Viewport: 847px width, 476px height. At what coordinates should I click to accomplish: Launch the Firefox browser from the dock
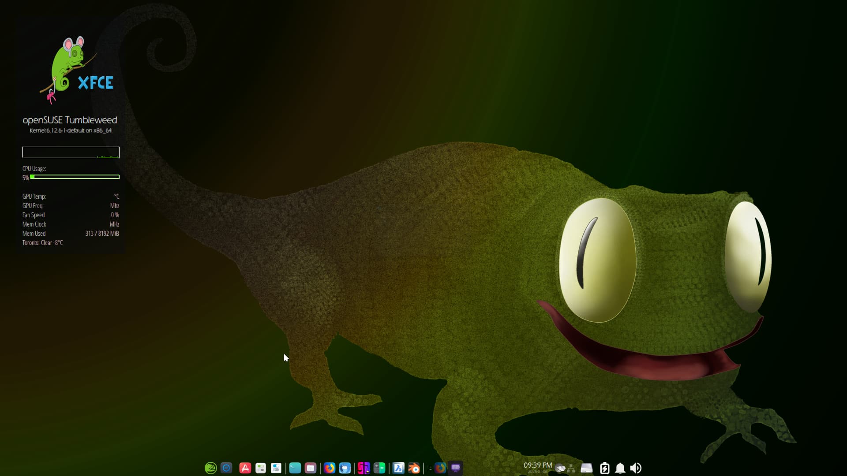click(x=330, y=468)
